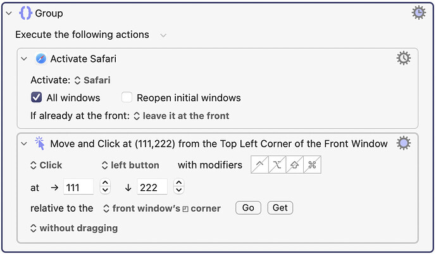Toggle the Command modifier key
This screenshot has width=436, height=254.
tap(311, 165)
